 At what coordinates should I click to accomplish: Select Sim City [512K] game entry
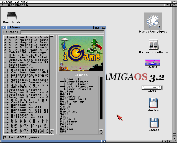coord(26,130)
